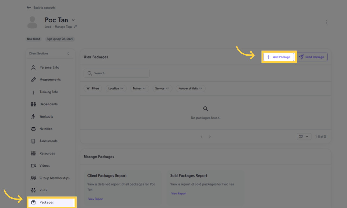Open Nutrition via the stacked plates icon
Screen dimensions: 347x208
coord(33,129)
